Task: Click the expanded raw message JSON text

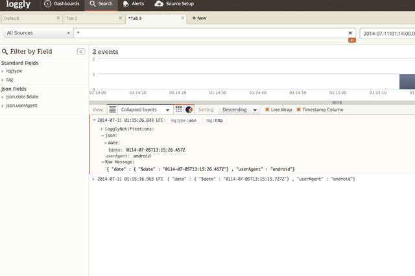Action: tap(200, 169)
